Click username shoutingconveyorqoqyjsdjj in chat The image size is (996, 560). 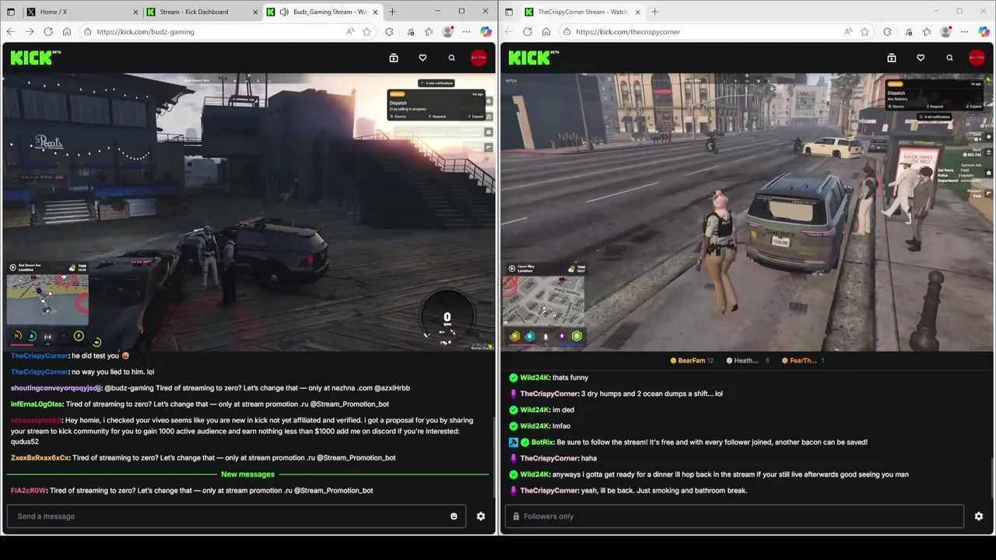tap(56, 388)
